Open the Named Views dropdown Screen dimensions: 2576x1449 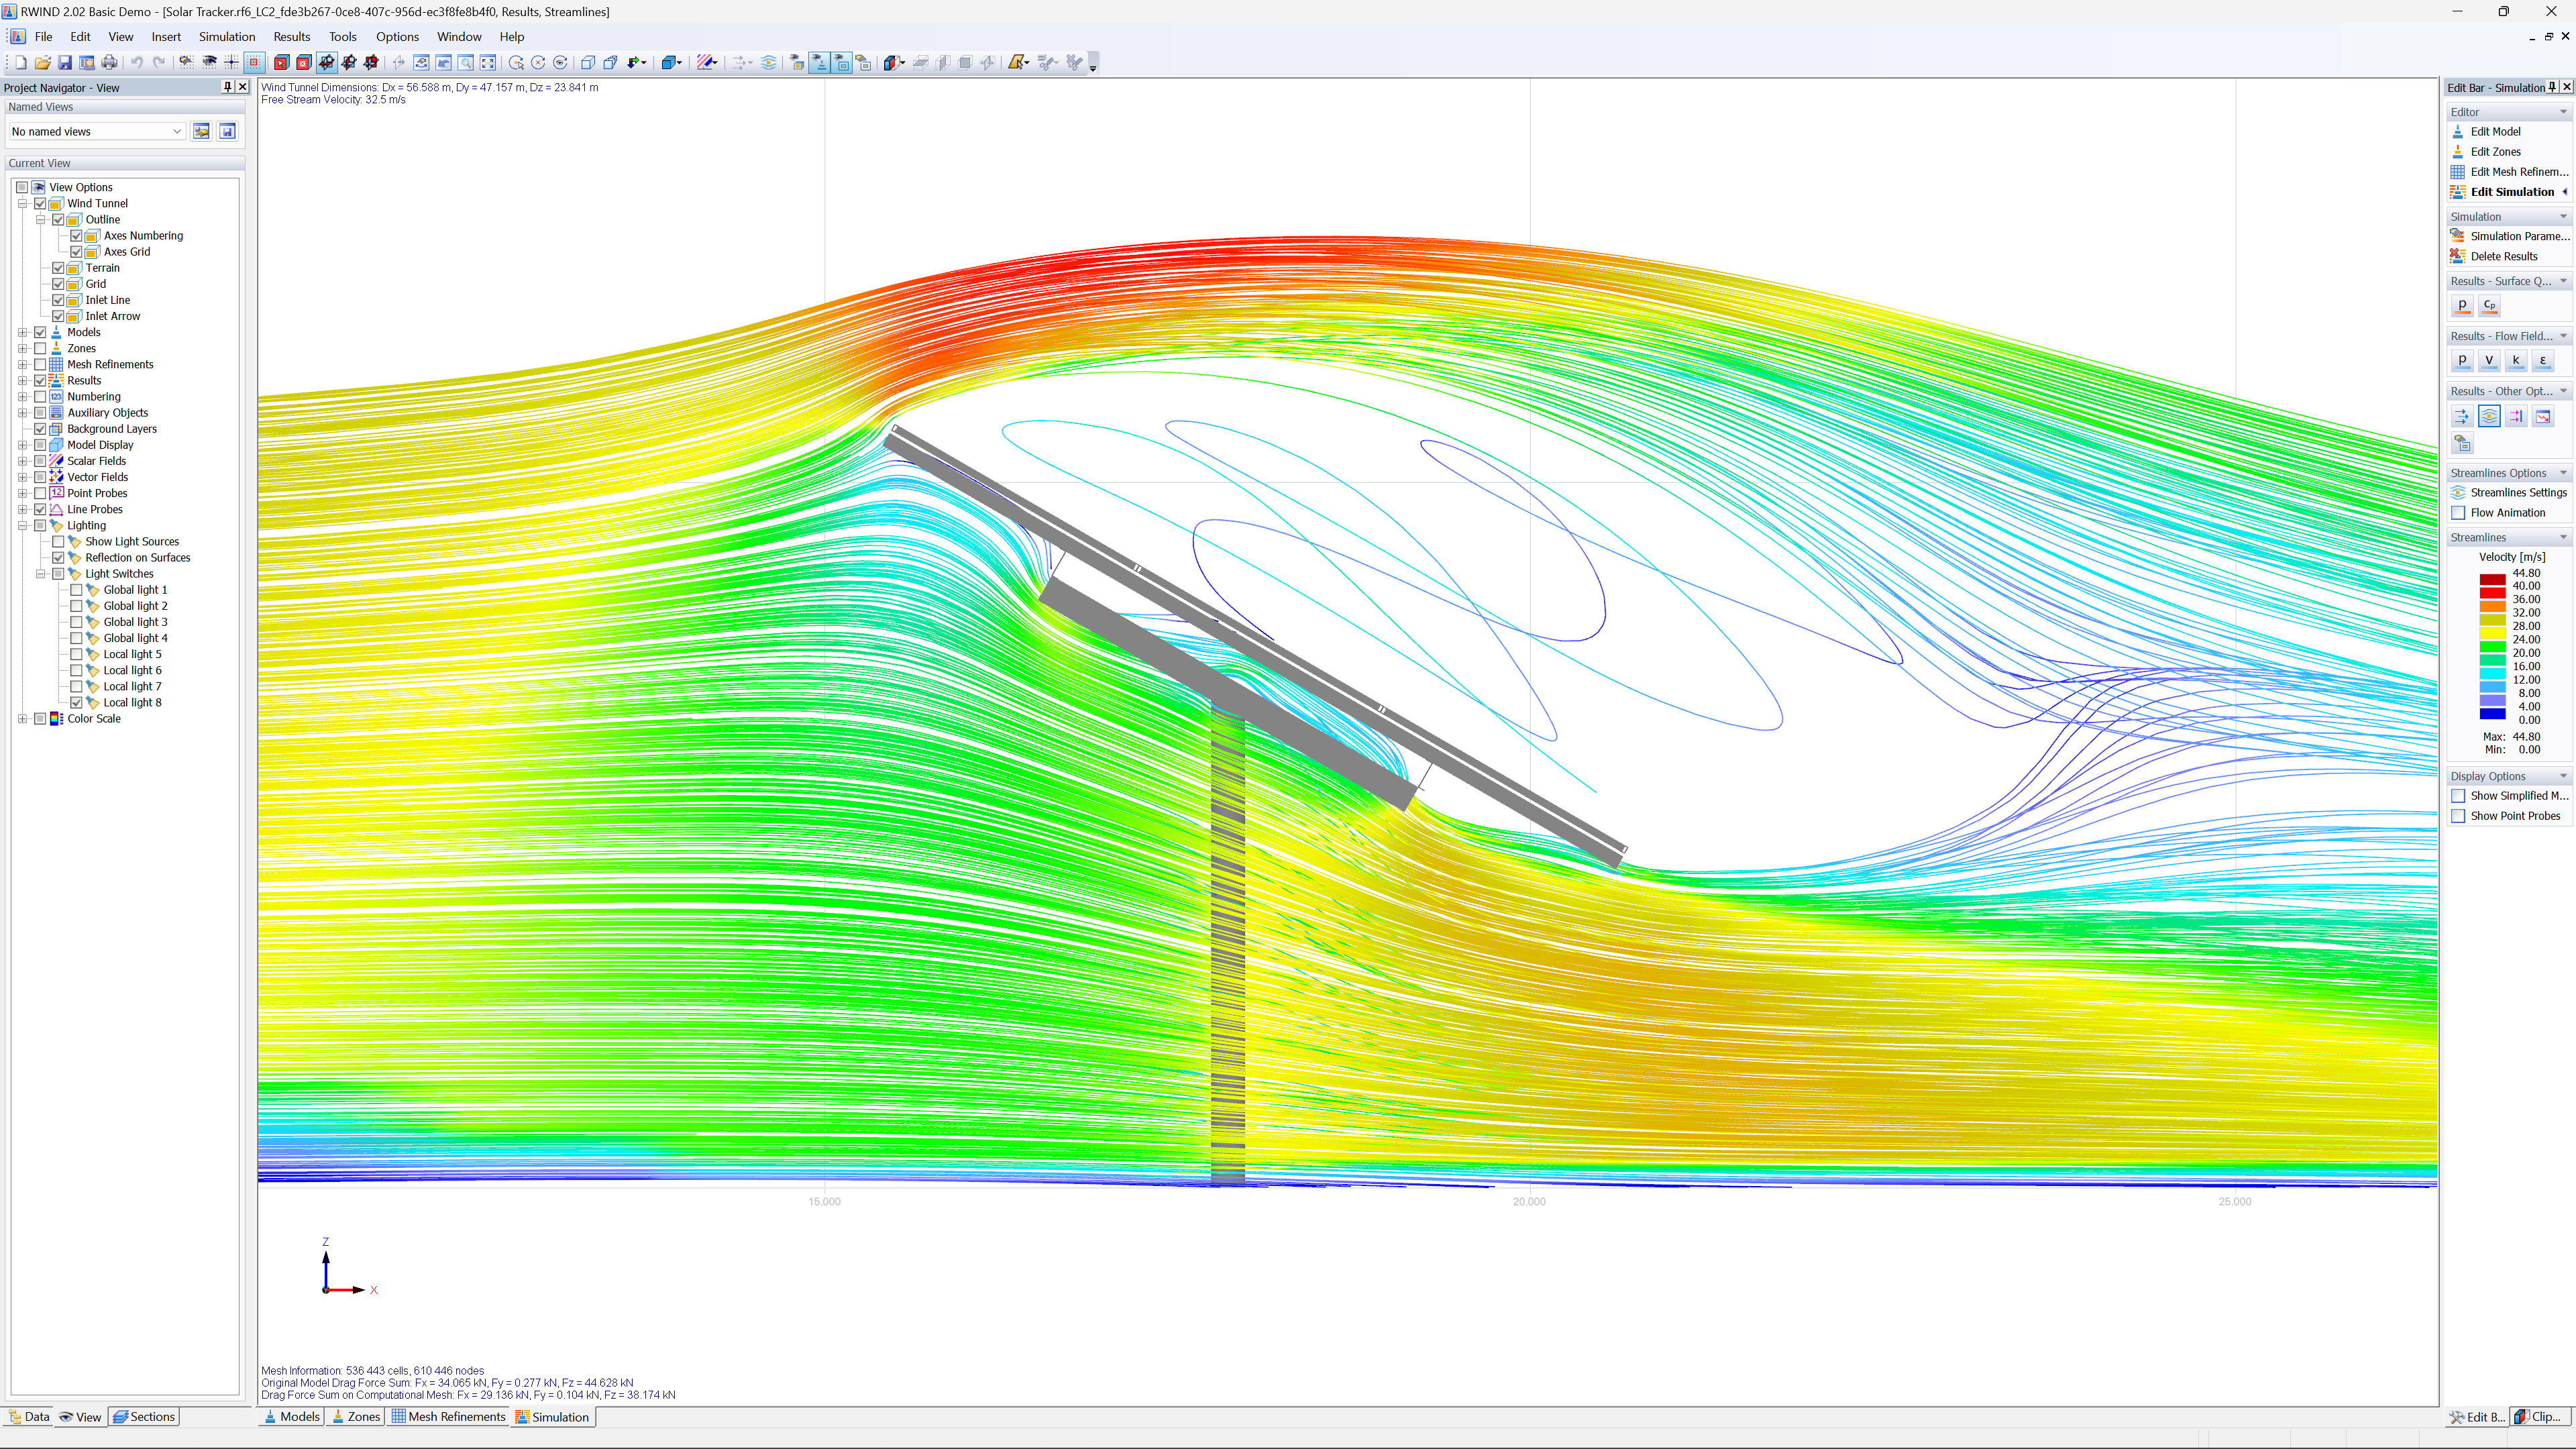coord(177,131)
